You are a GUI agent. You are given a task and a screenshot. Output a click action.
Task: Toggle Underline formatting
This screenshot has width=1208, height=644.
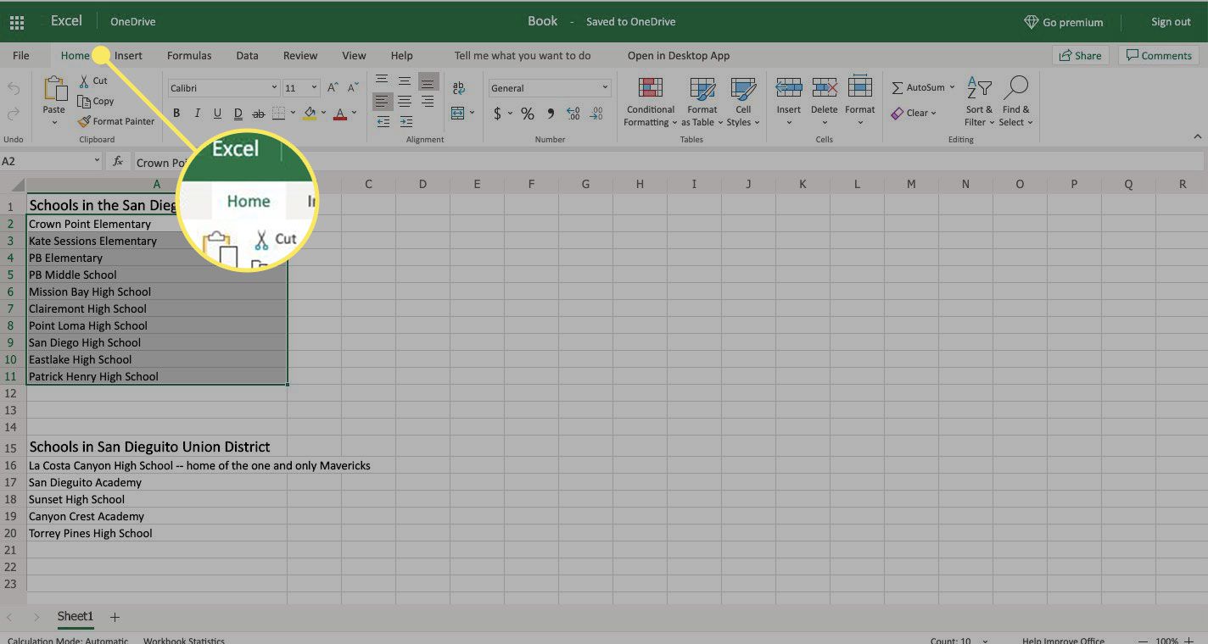click(x=217, y=114)
